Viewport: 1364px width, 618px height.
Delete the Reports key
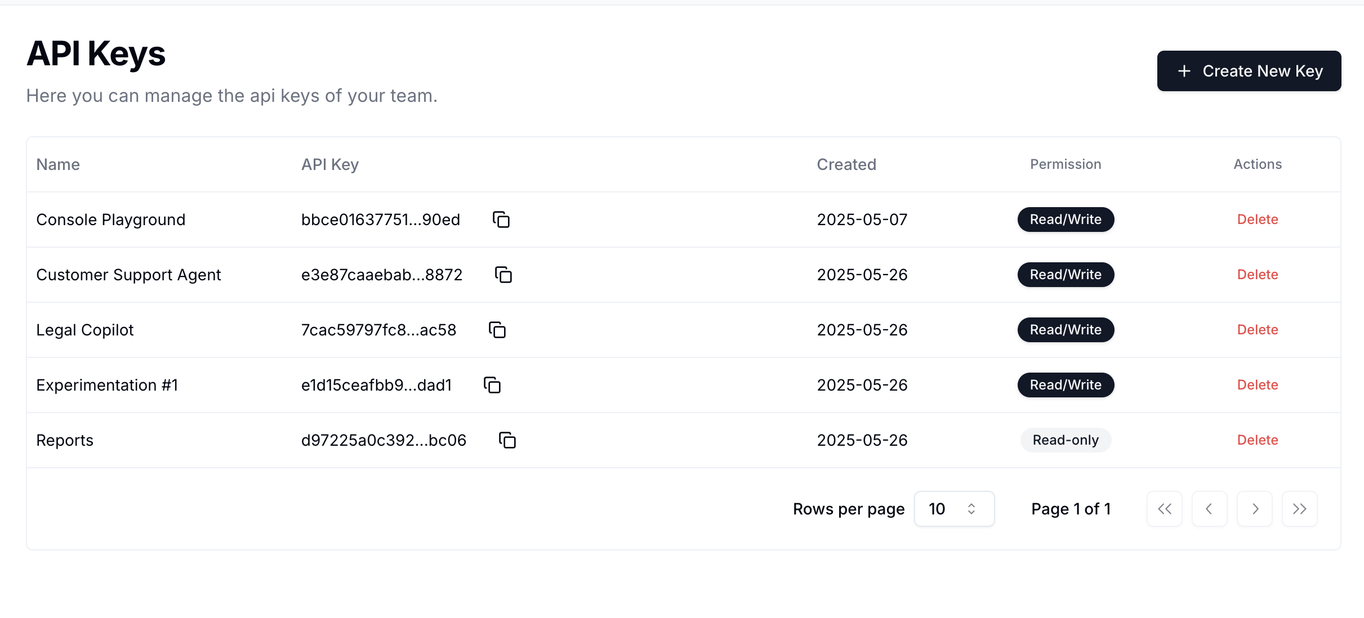(x=1257, y=440)
